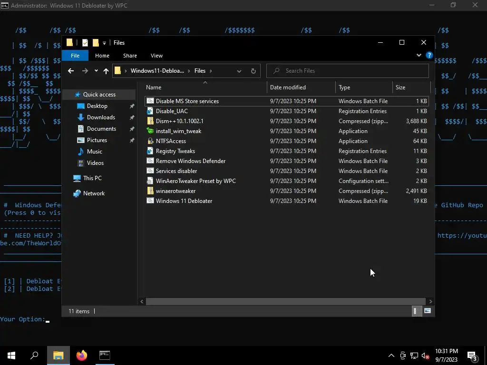487x365 pixels.
Task: Click the horizontal scrollbar track
Action: [285, 301]
